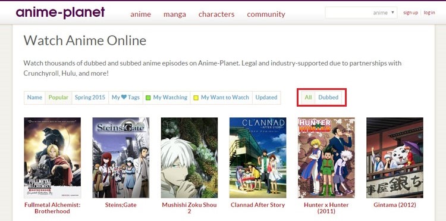The image size is (446, 221).
Task: Click the Mushishi Zoku Shou 2 title link
Action: pos(190,208)
